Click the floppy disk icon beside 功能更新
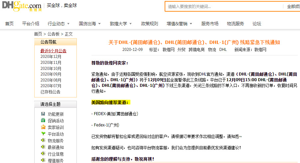Screen dimensions: 300x163 click(43, 114)
